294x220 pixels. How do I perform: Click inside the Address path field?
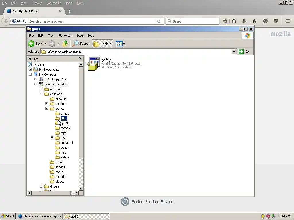[x=136, y=52]
